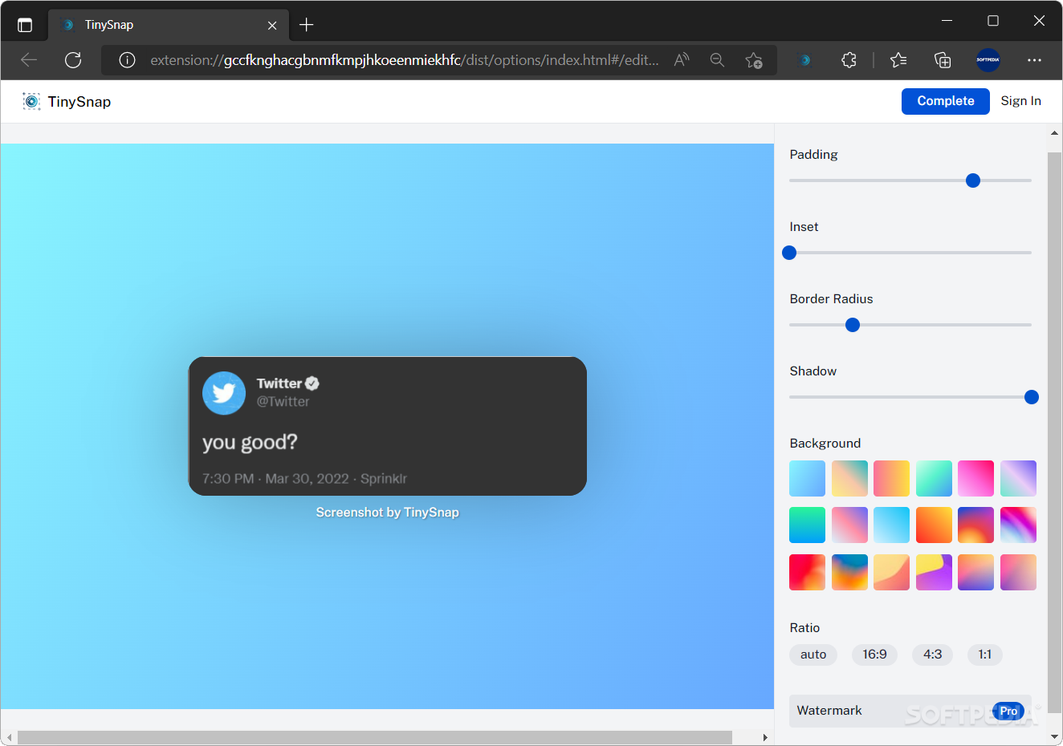The width and height of the screenshot is (1063, 746).
Task: Go back with the browser back arrow
Action: (29, 60)
